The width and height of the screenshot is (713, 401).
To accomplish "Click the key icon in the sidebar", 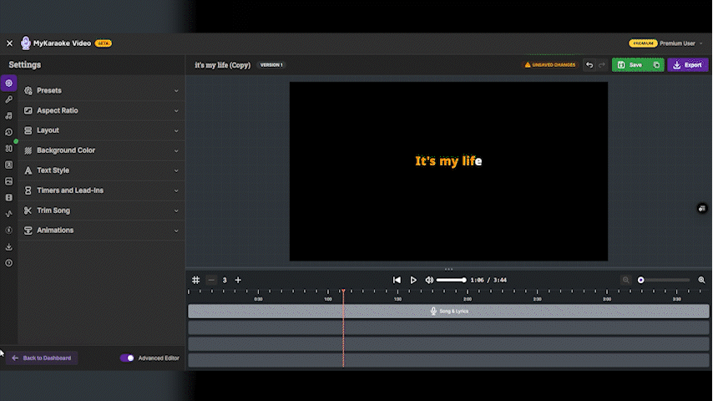I will coord(8,99).
